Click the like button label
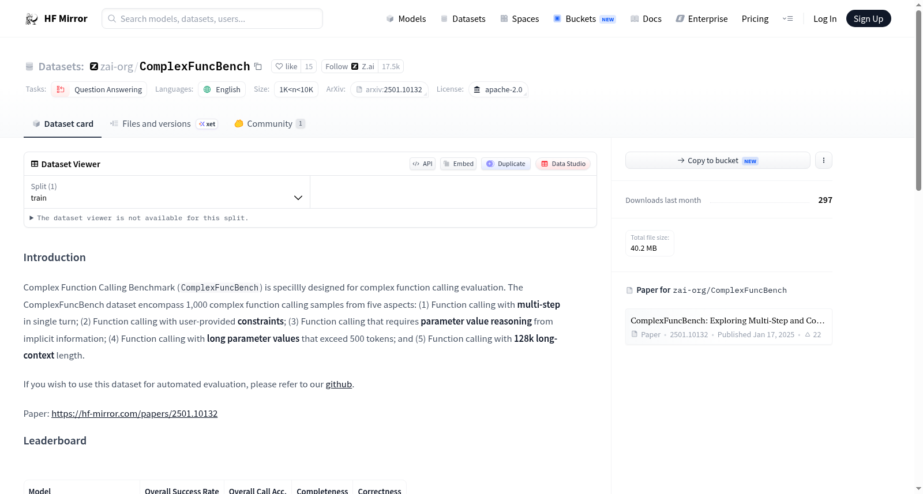 pos(291,67)
